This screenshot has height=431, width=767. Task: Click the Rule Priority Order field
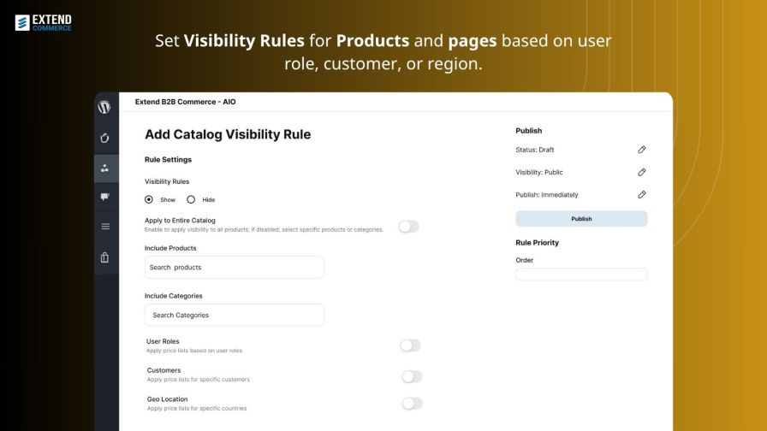point(581,275)
